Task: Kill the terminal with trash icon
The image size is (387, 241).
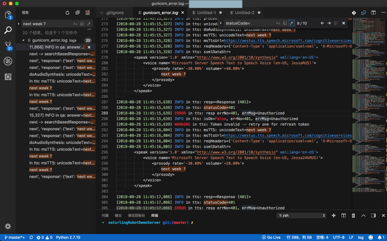Action: [353, 216]
